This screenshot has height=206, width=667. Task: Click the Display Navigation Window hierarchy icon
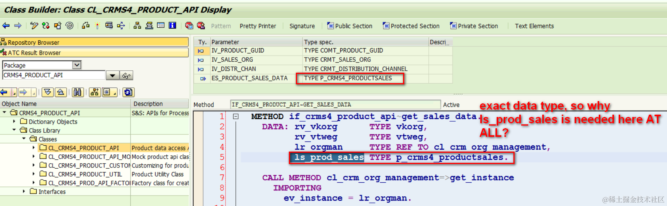click(137, 26)
